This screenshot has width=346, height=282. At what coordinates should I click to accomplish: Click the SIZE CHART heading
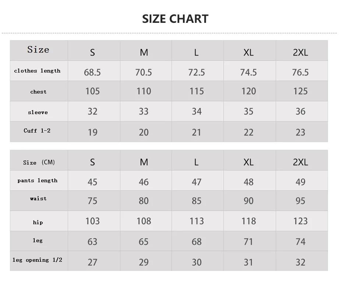click(175, 19)
